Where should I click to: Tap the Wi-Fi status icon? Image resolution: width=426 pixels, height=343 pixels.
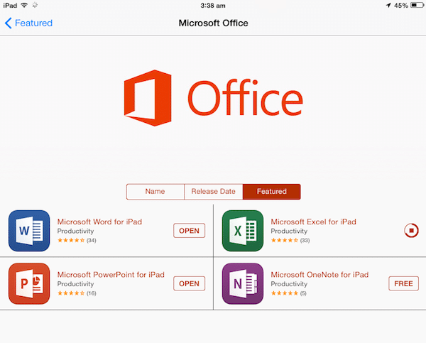(24, 5)
